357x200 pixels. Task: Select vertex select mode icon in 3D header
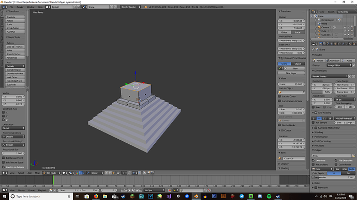[x=106, y=173]
